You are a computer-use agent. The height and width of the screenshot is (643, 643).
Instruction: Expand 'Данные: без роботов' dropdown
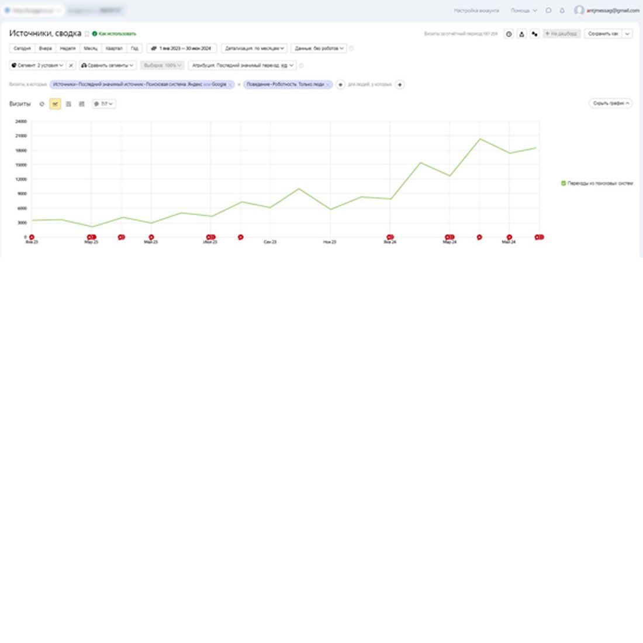click(x=319, y=49)
